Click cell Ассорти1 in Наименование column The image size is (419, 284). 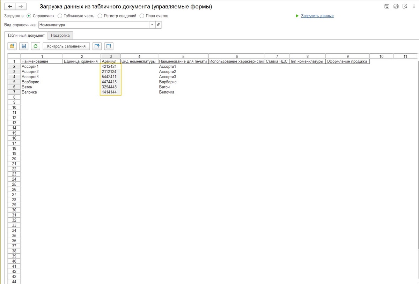(x=42, y=66)
